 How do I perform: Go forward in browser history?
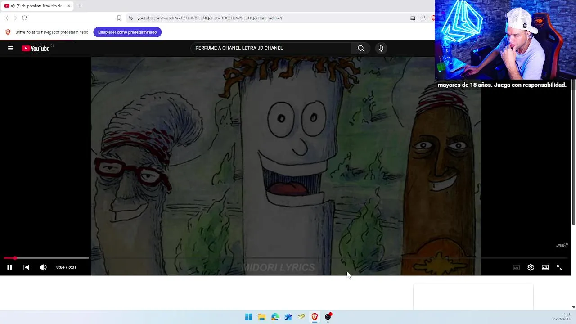pyautogui.click(x=15, y=18)
